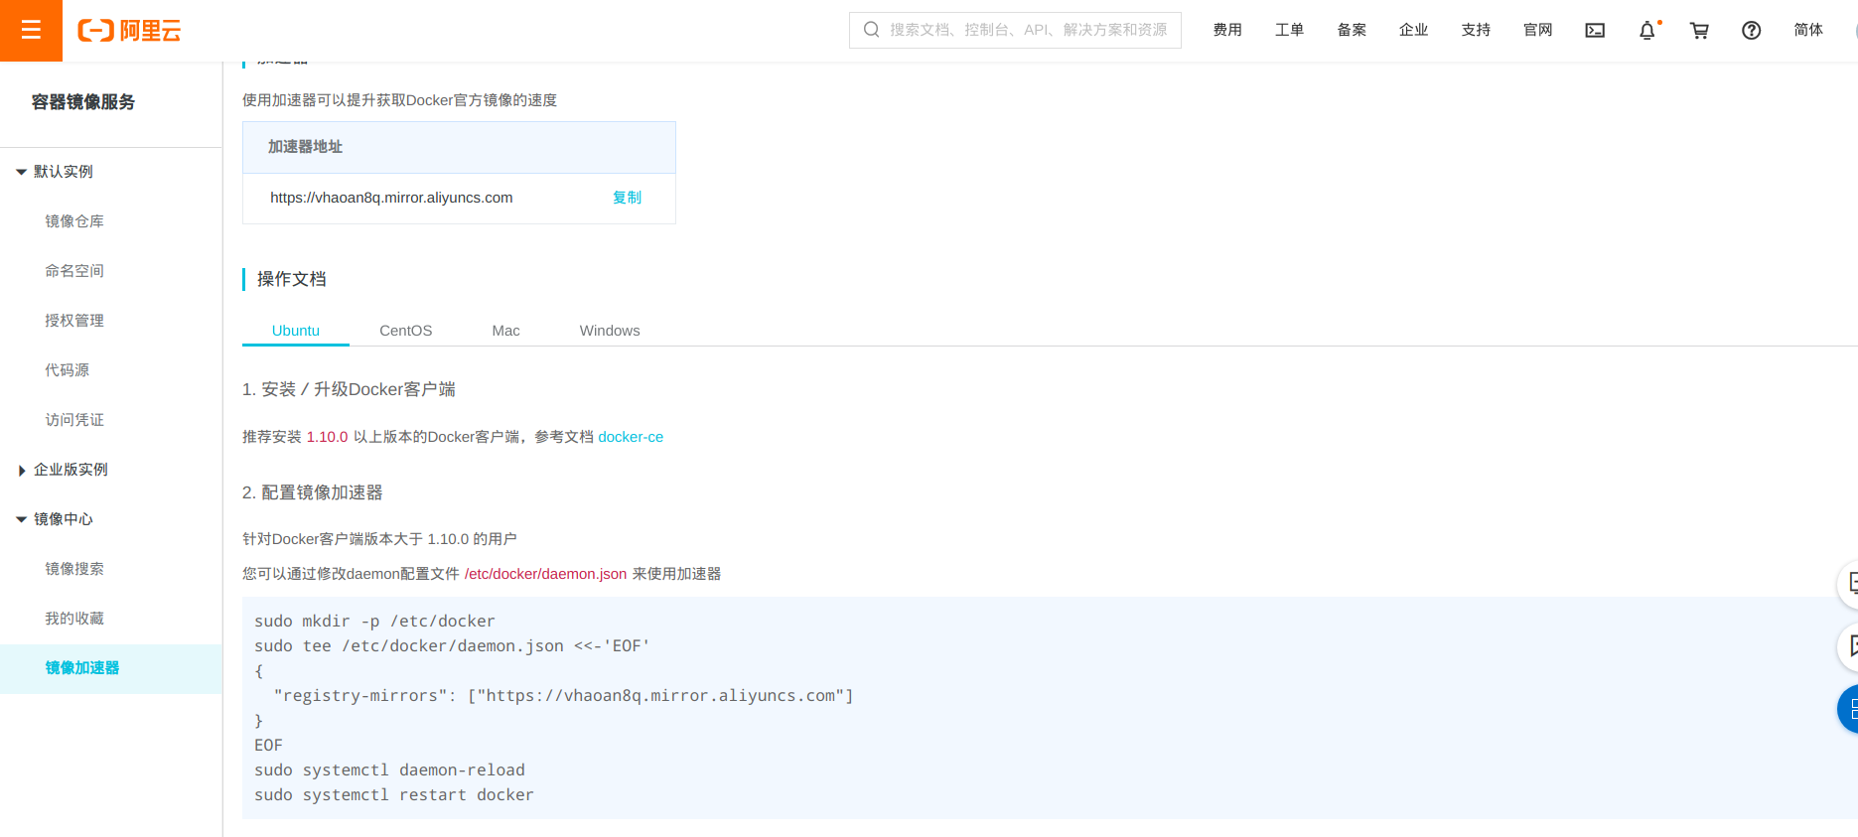
Task: Open the 支持 menu
Action: coord(1476,30)
